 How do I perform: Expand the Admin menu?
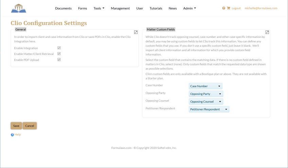tap(190, 8)
